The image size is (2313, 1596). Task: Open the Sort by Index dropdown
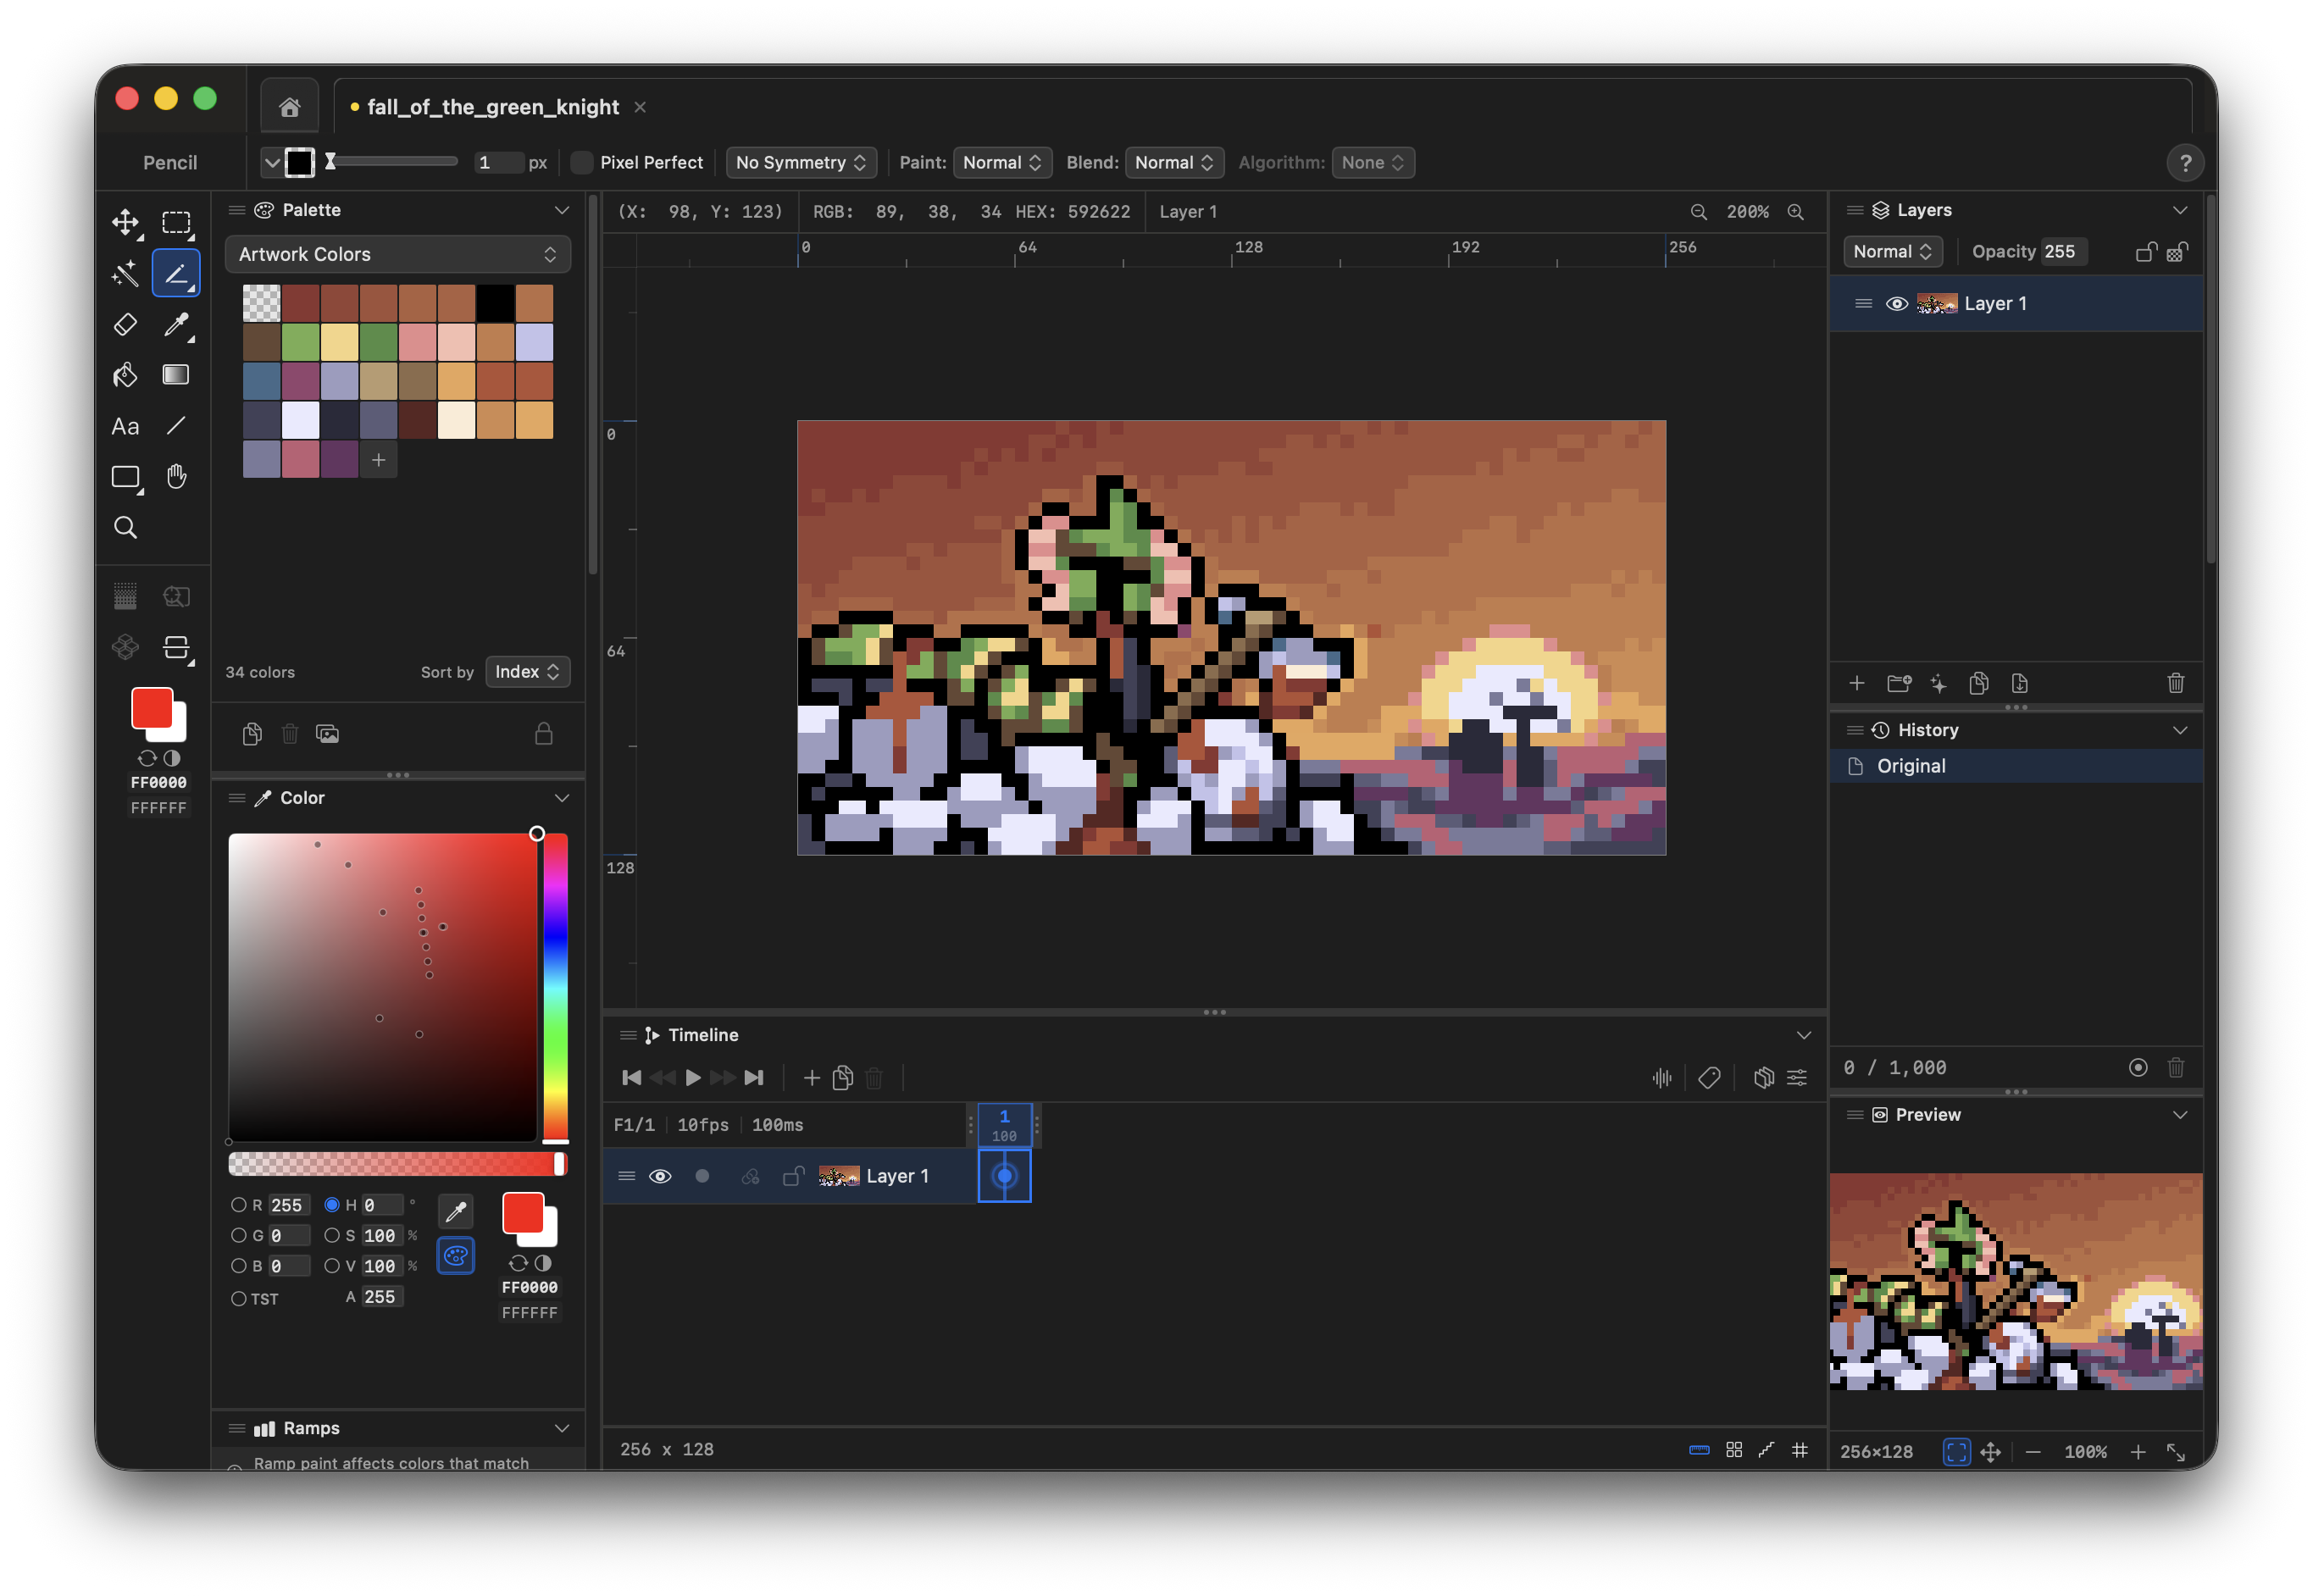[527, 672]
